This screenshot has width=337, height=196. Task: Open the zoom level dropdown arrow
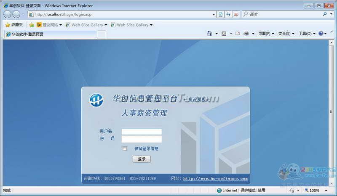(326, 191)
